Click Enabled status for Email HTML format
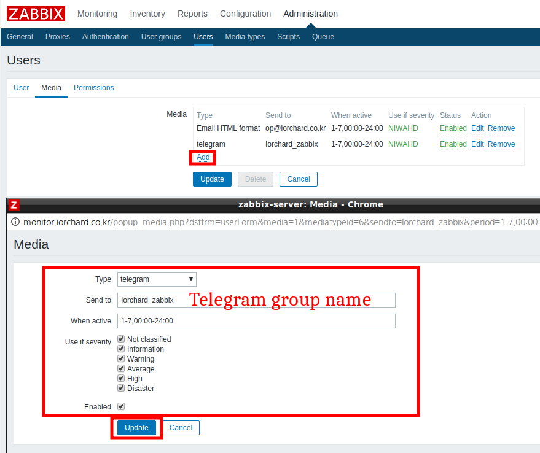This screenshot has width=540, height=453. coord(453,128)
